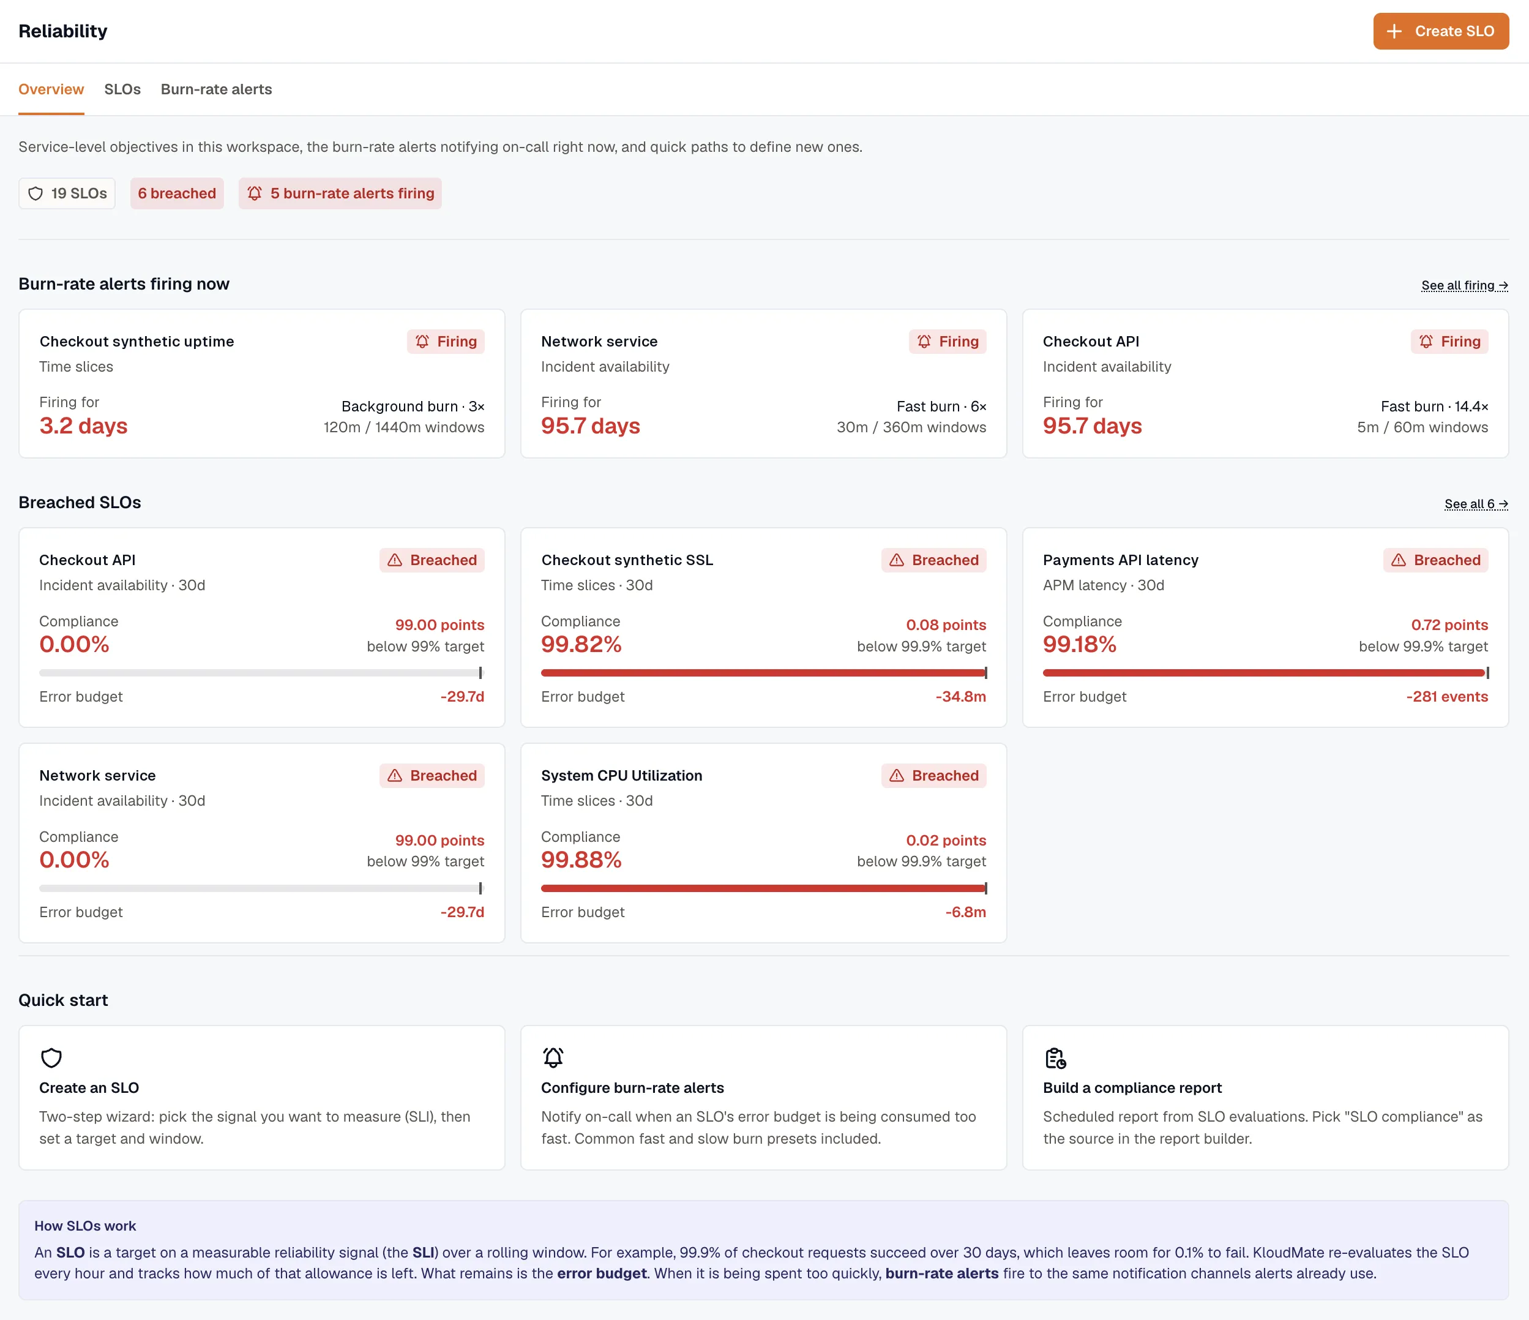Click the shield icon above Create an SLO
Screen dimensions: 1529x1320
(51, 1057)
